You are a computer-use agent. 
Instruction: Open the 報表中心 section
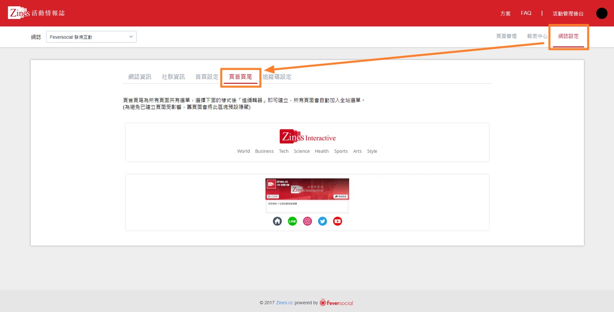(x=537, y=36)
